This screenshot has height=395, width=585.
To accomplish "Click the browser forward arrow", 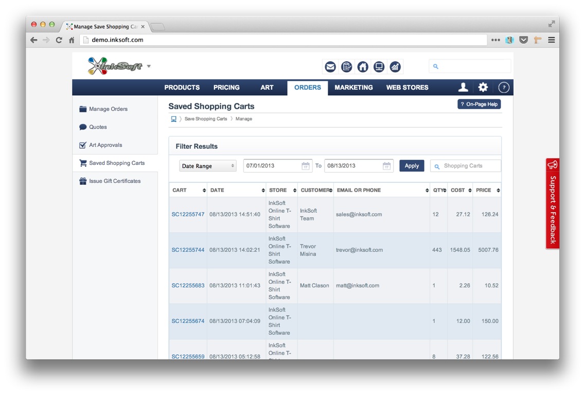I will (x=46, y=40).
